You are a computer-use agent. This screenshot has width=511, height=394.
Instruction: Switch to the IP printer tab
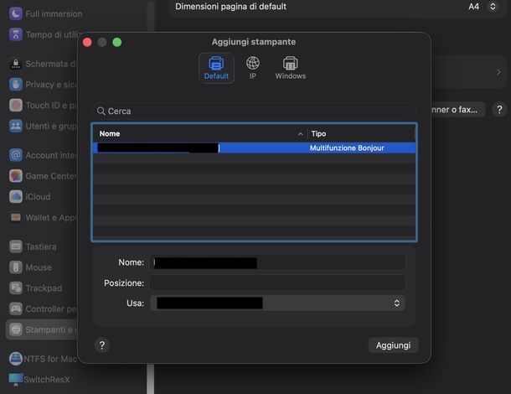[252, 68]
